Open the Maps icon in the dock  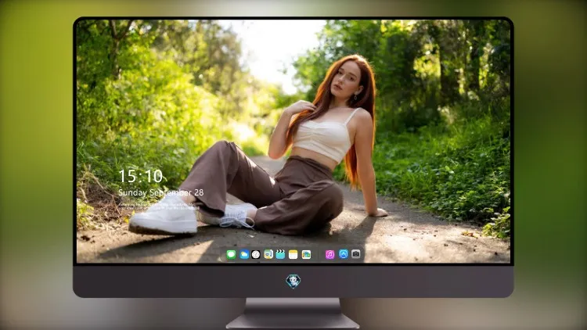pos(268,255)
